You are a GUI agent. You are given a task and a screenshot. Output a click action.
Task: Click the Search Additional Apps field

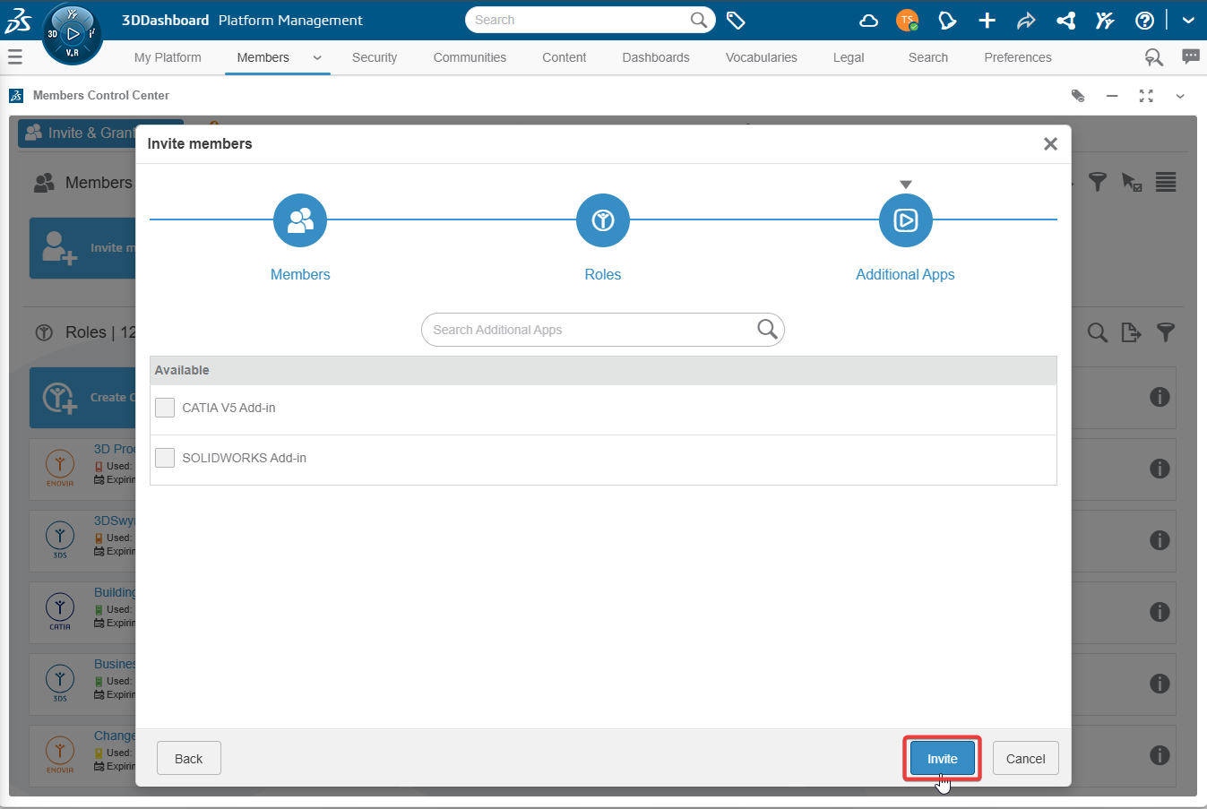click(603, 330)
